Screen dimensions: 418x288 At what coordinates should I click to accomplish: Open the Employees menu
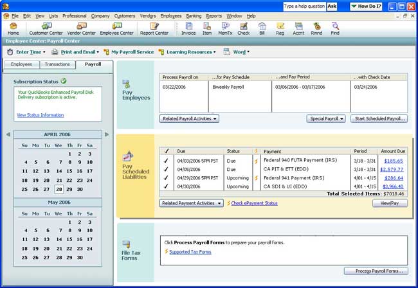(x=171, y=16)
